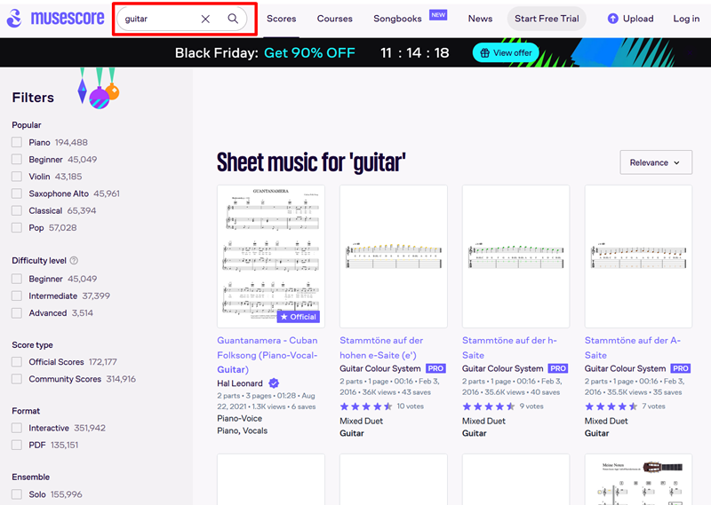Select the Classical filter checkbox
This screenshot has width=711, height=505.
tap(17, 210)
